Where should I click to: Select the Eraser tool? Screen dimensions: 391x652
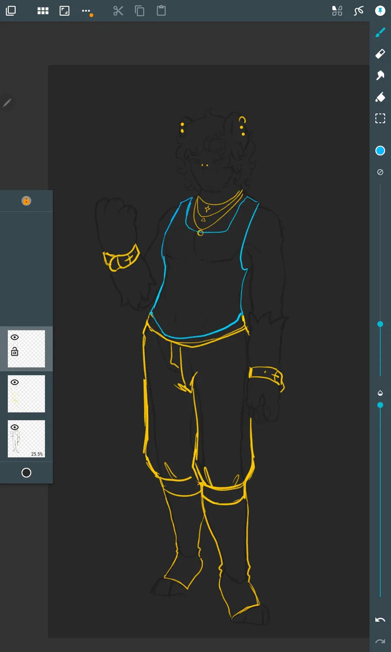click(x=380, y=54)
